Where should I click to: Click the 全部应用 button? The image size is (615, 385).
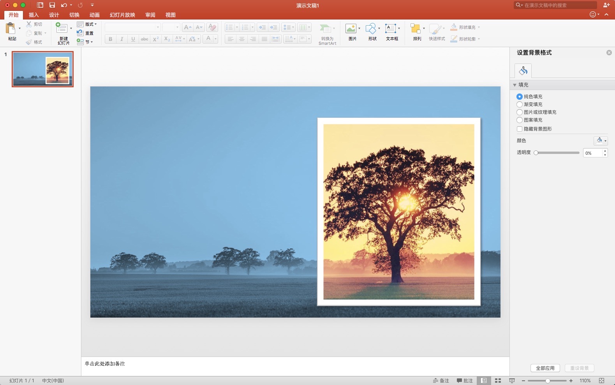tap(545, 368)
